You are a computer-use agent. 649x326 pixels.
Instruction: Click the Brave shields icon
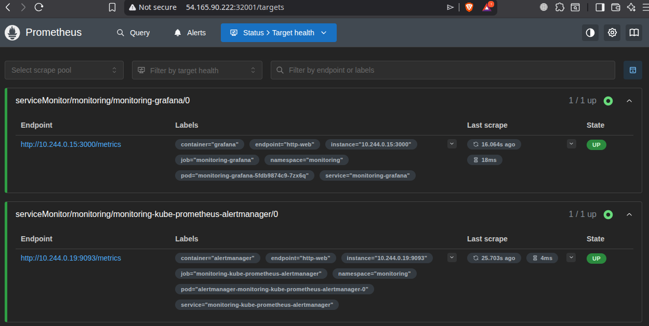pos(469,7)
